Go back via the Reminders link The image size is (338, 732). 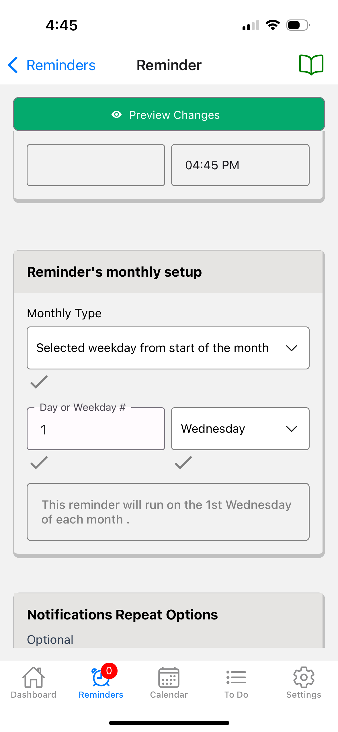coord(61,65)
